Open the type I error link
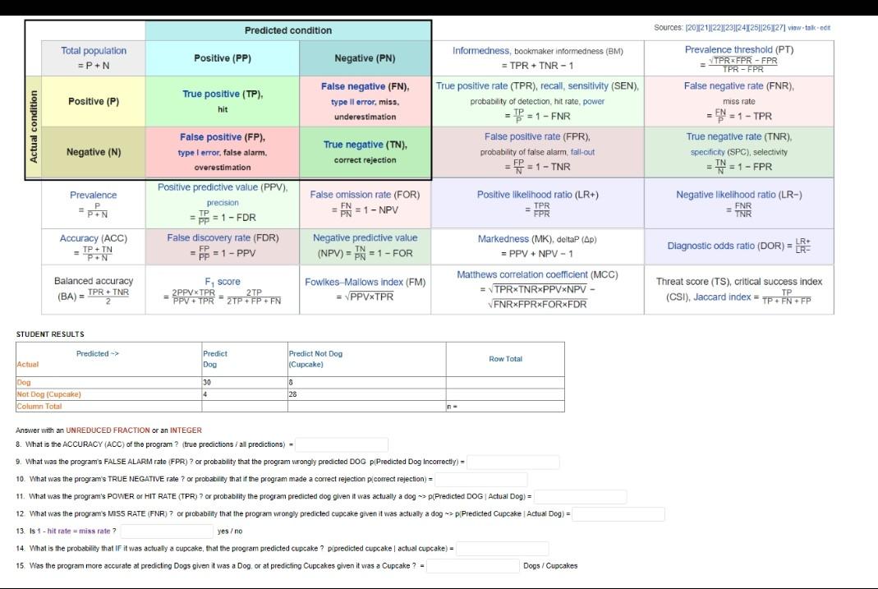 click(199, 152)
